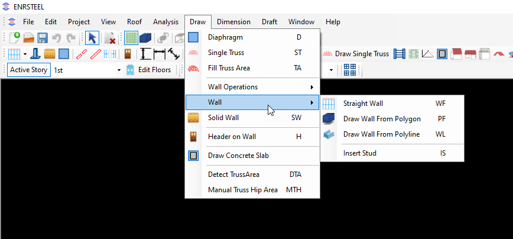Click the brown door header icon in toolbar
This screenshot has height=239, width=513.
coord(127,54)
